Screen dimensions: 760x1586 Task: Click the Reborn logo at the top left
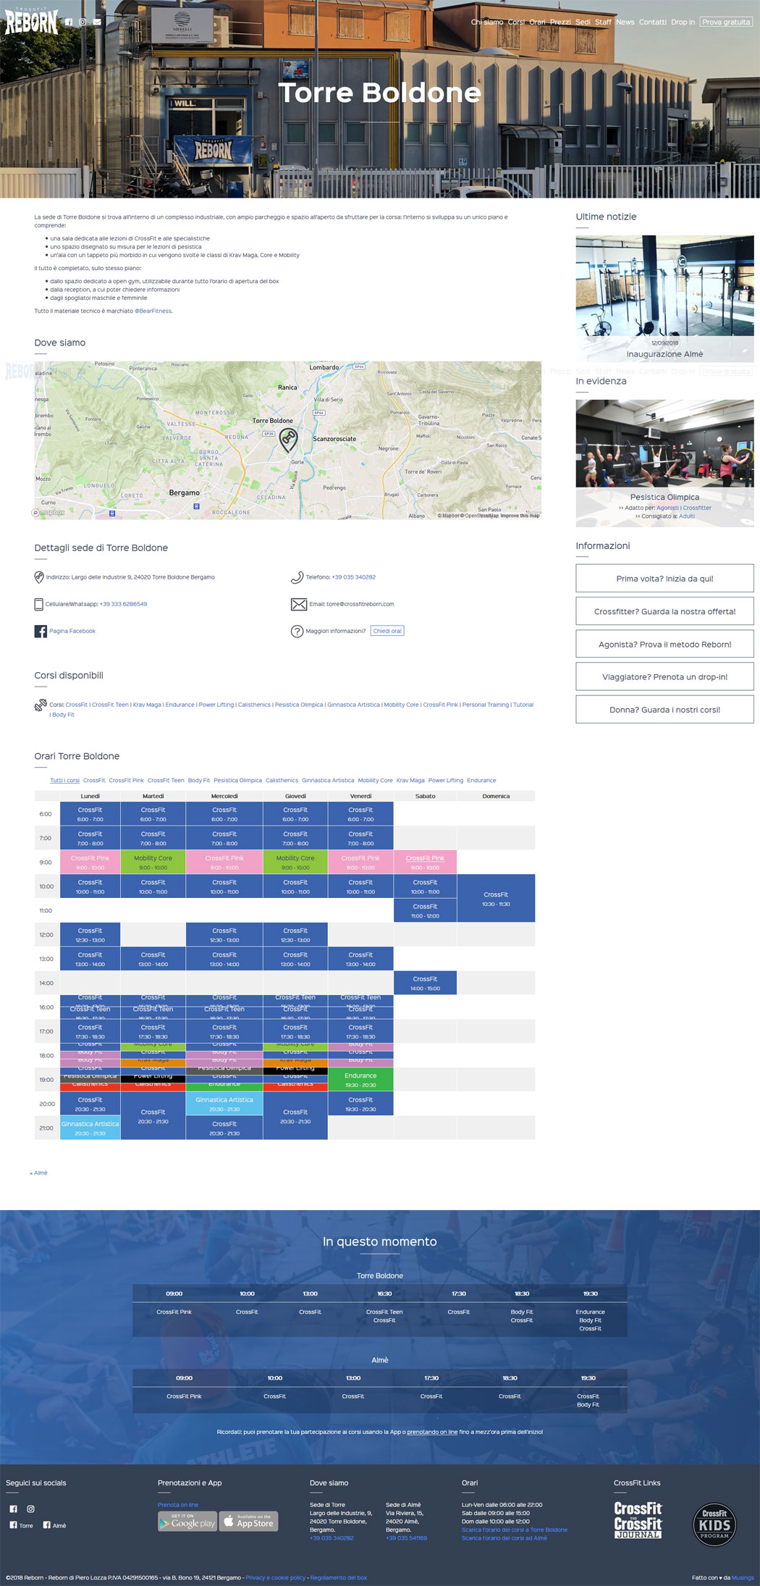(x=31, y=22)
